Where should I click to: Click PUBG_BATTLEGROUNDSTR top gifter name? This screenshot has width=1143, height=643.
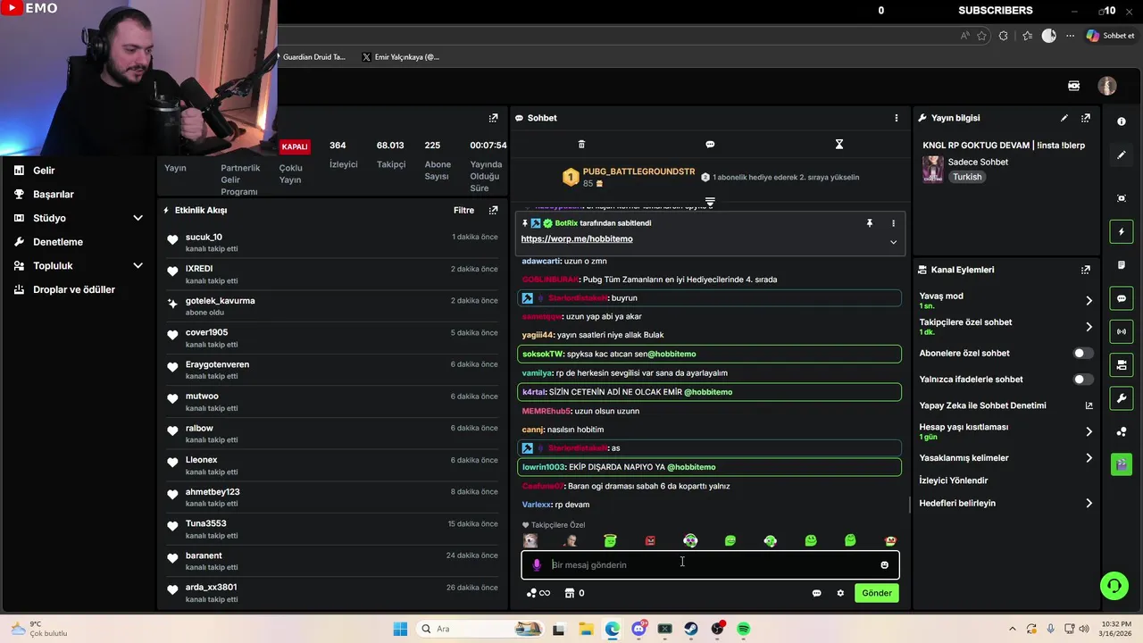coord(638,171)
